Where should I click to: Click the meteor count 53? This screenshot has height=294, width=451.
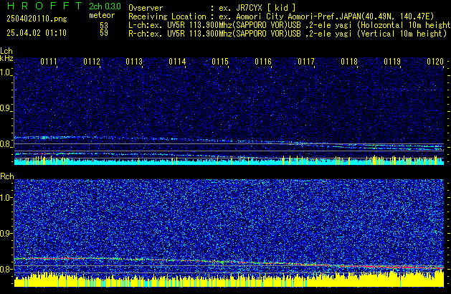point(104,25)
